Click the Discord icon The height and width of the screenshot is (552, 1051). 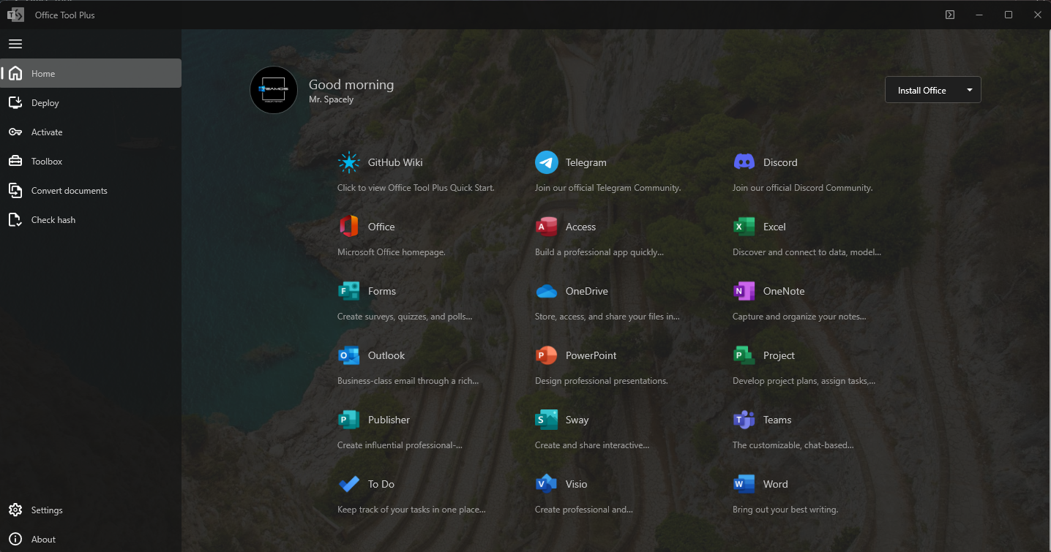(x=744, y=162)
